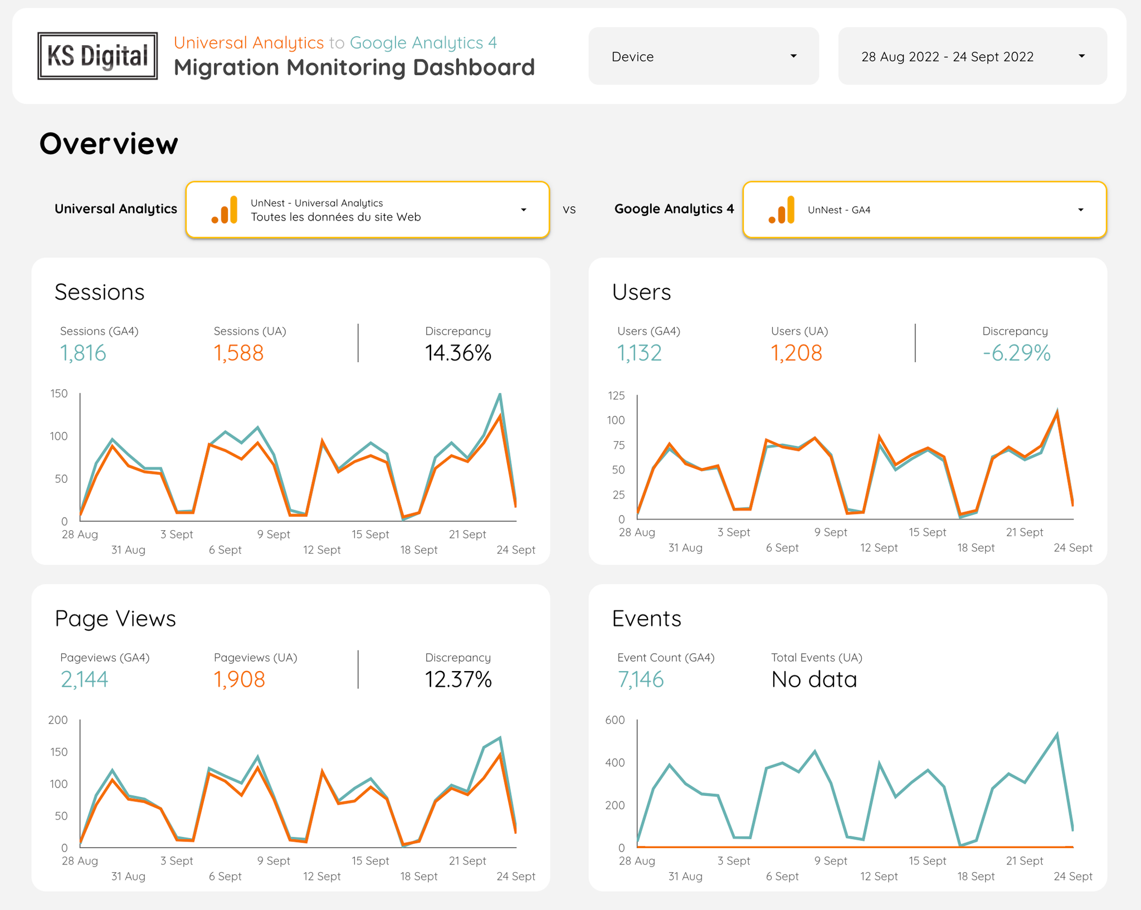Click the Total Events (UA) No data
Viewport: 1141px width, 910px height.
coord(814,679)
